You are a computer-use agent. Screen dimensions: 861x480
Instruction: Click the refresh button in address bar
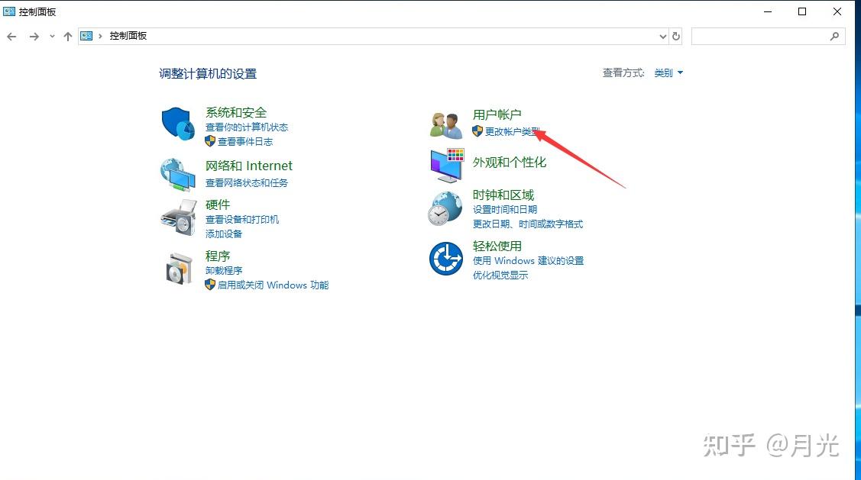pyautogui.click(x=677, y=35)
